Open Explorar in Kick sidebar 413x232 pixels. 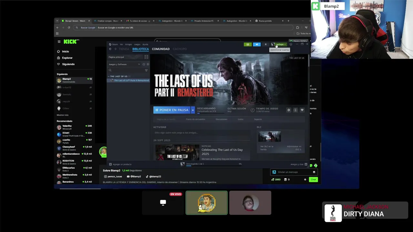coord(67,58)
